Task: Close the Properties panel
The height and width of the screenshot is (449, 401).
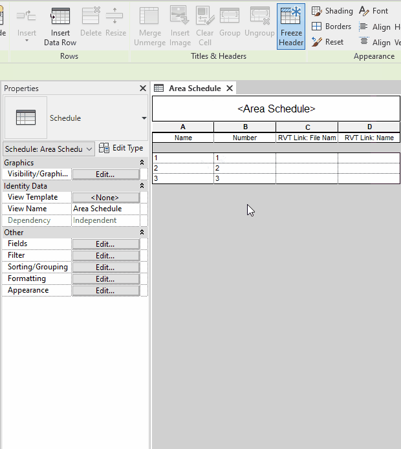Action: 143,89
